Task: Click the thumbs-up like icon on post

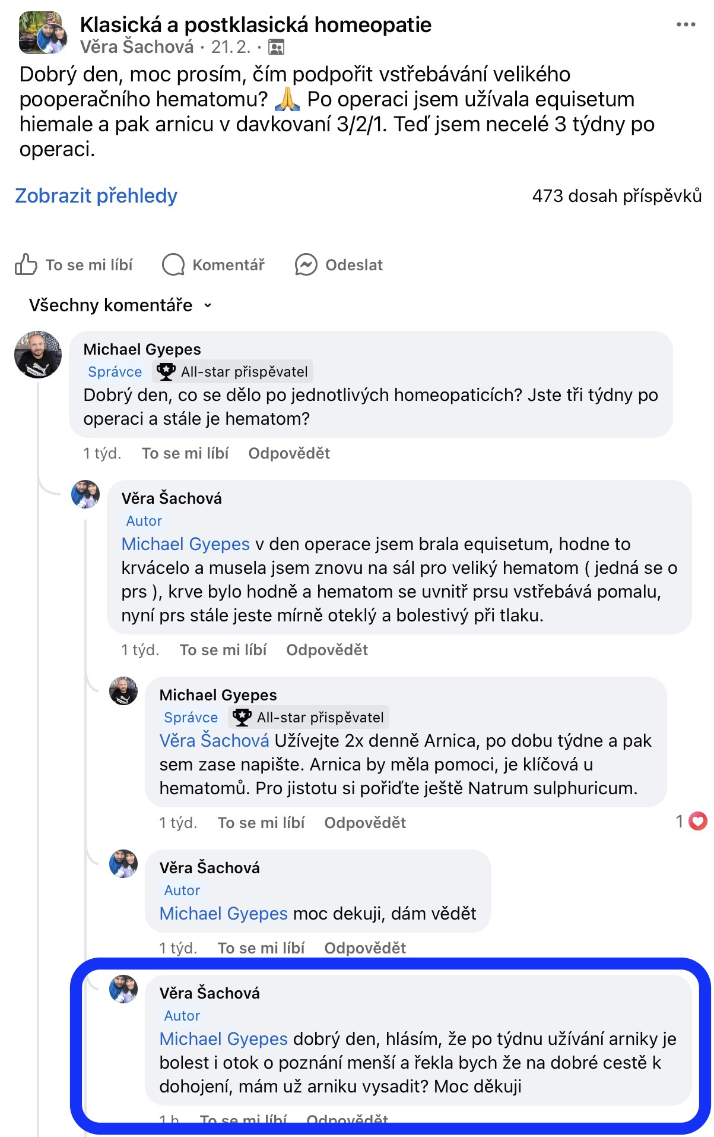Action: tap(26, 264)
